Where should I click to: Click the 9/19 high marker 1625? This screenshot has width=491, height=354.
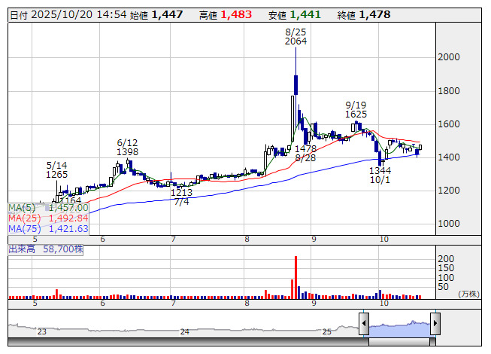356,114
